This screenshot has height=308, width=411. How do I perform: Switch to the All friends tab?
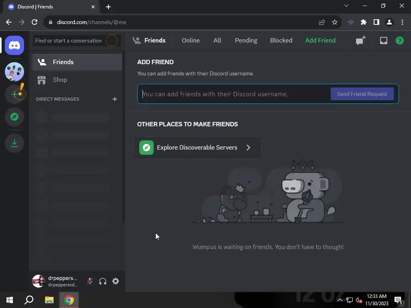click(217, 41)
